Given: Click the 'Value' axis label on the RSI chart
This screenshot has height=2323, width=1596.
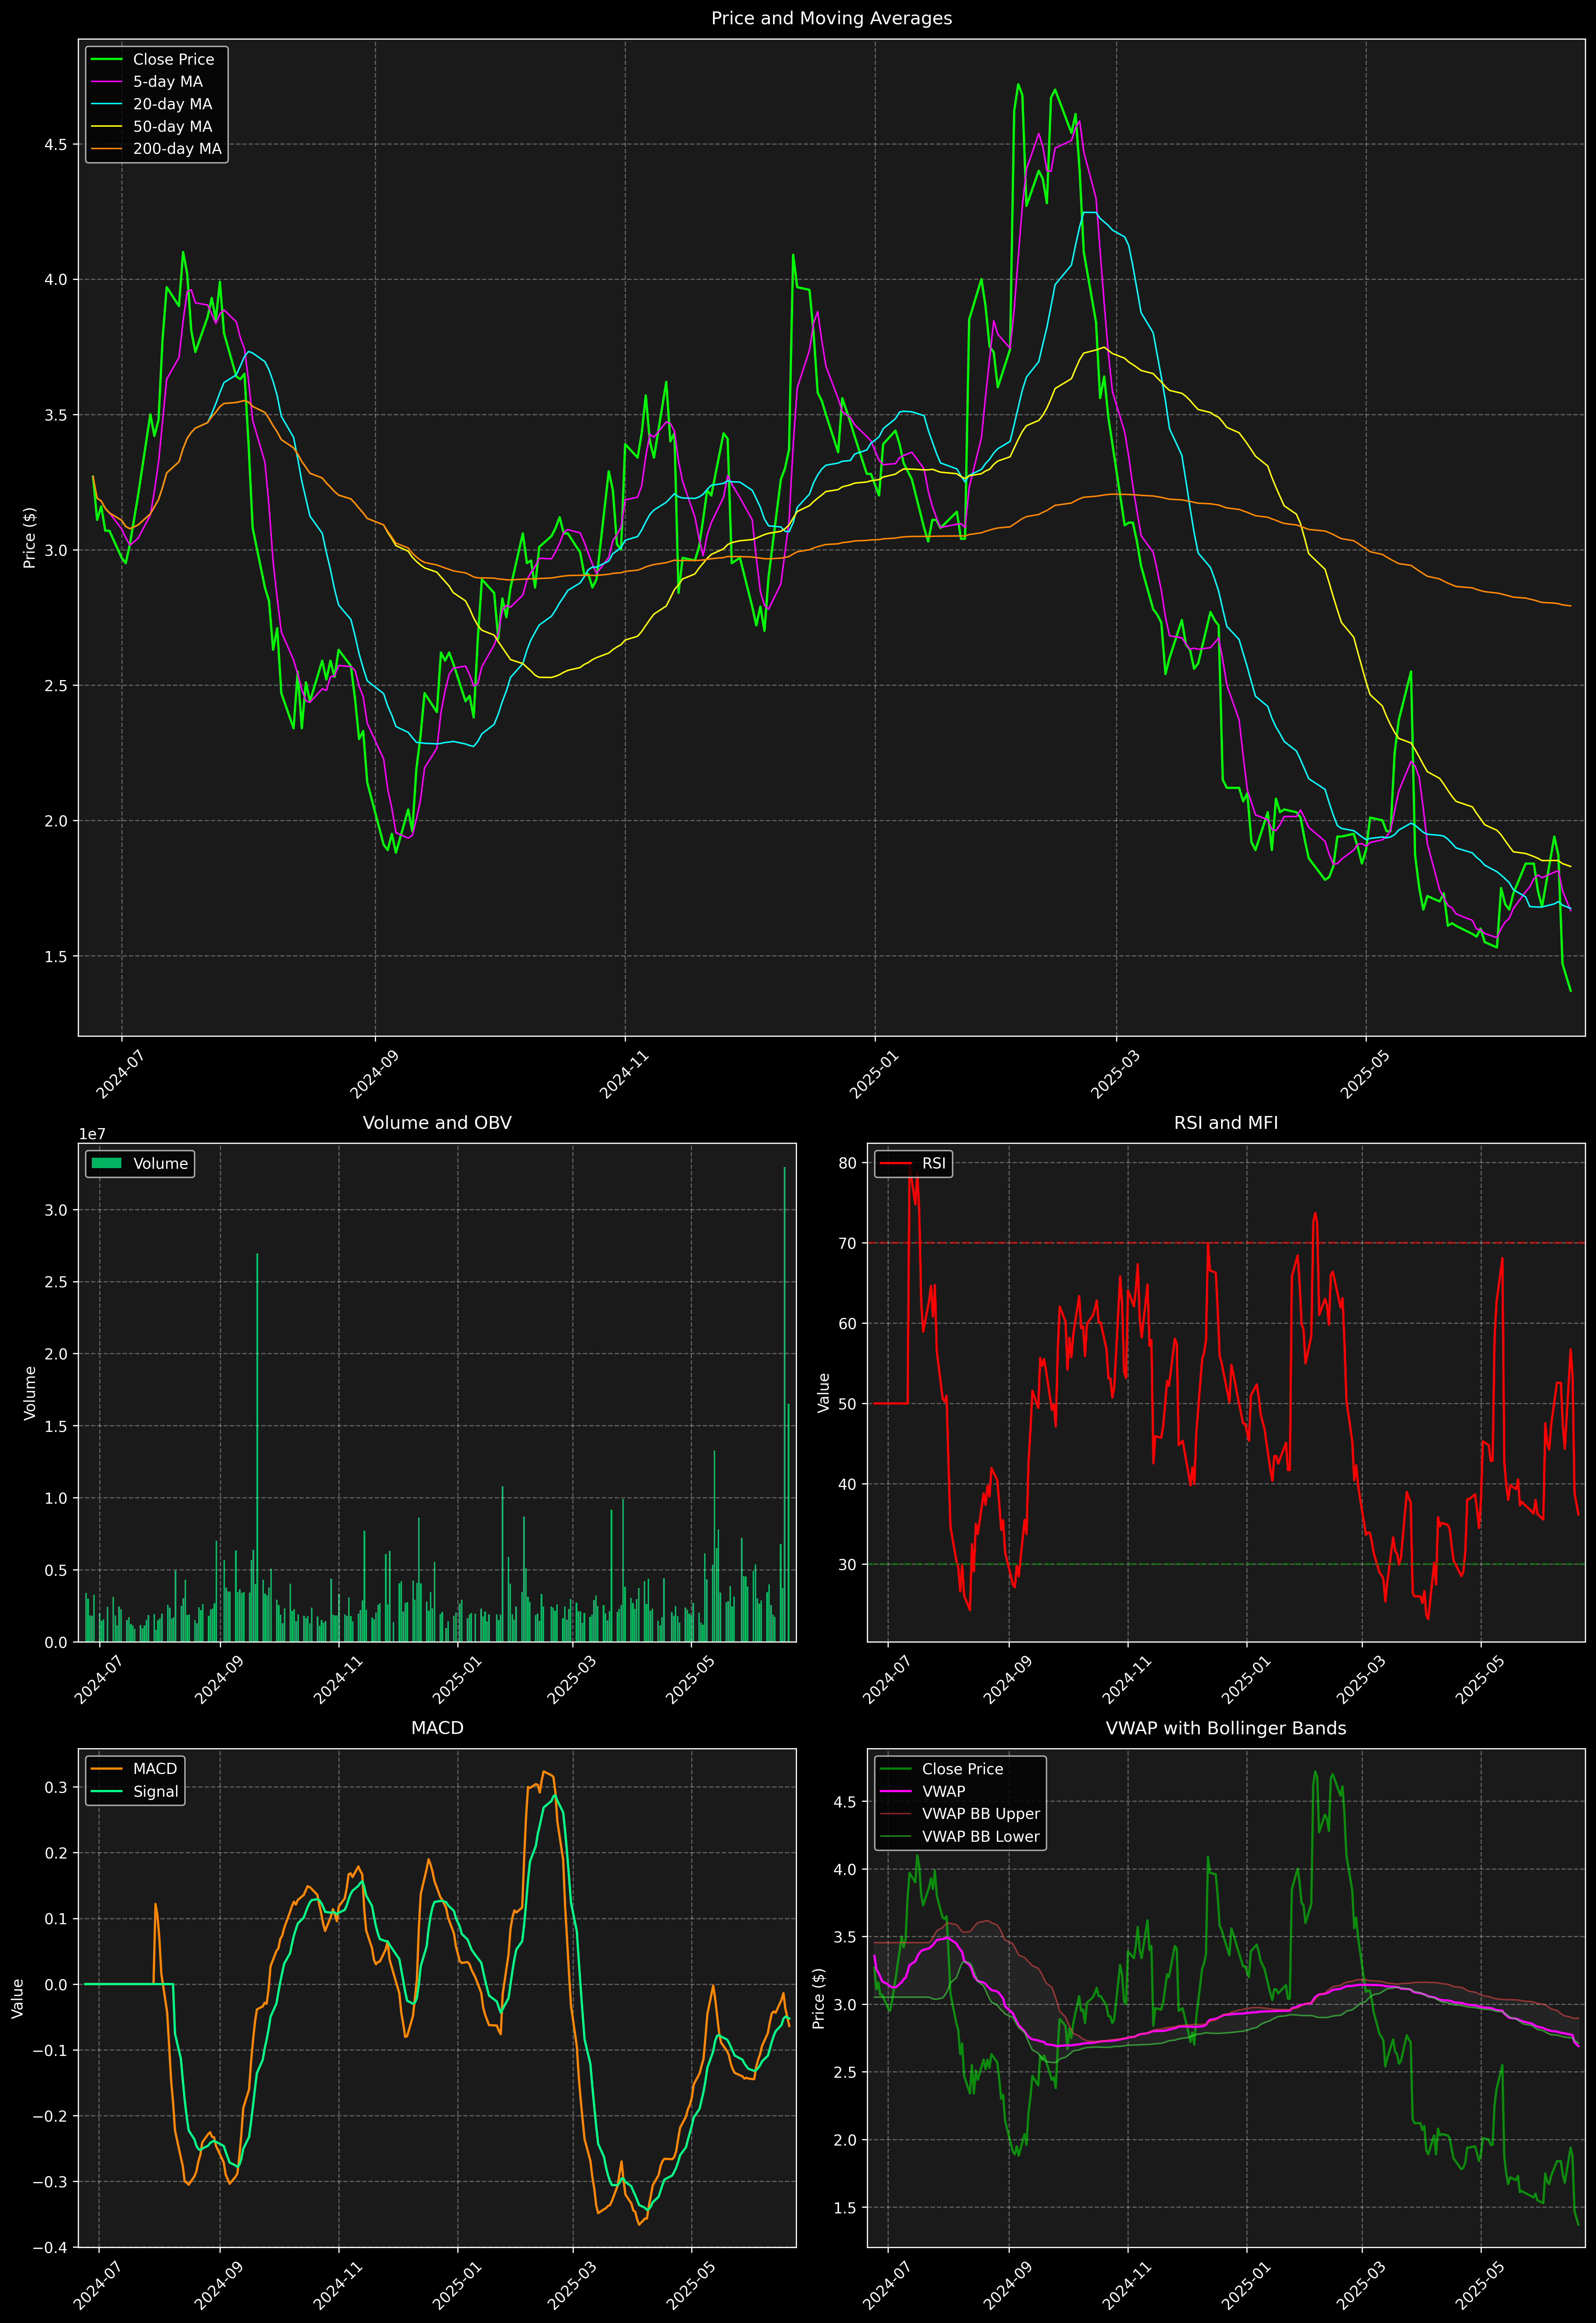Looking at the screenshot, I should (x=824, y=1392).
